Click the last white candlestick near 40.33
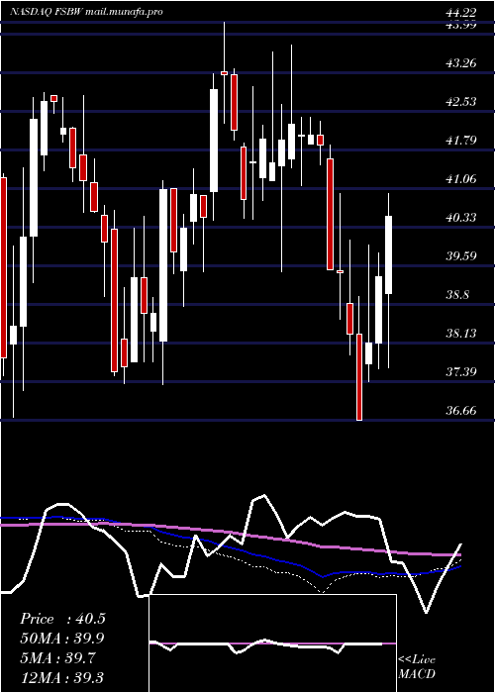This screenshot has height=693, width=495. (x=388, y=254)
